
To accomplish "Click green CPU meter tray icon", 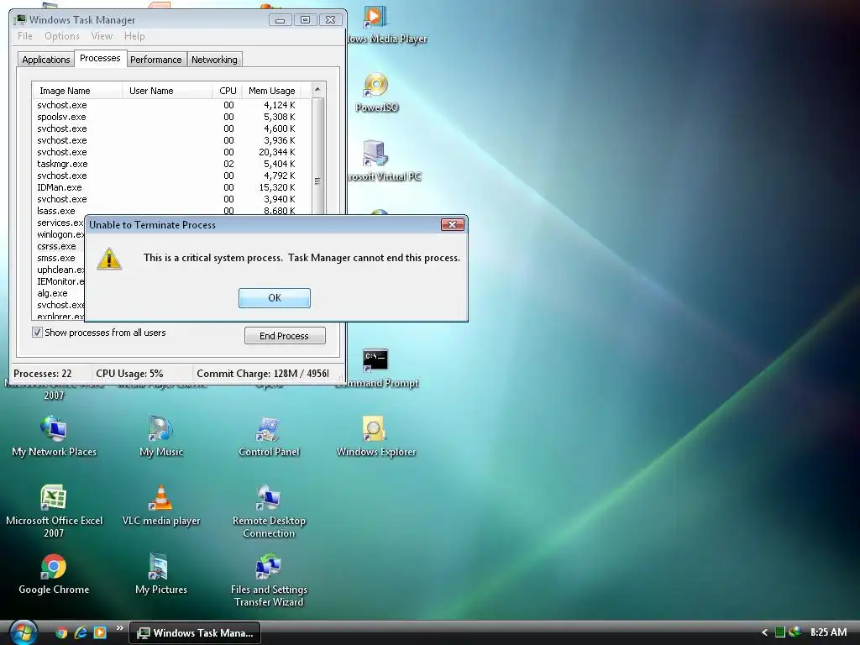I will (x=779, y=632).
